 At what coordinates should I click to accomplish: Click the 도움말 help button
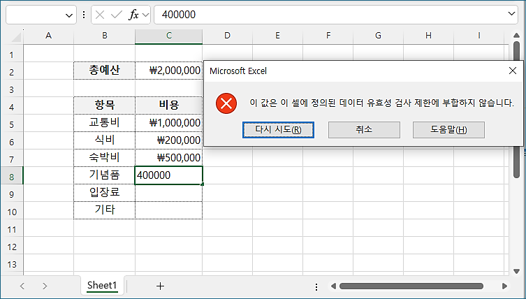coord(448,130)
